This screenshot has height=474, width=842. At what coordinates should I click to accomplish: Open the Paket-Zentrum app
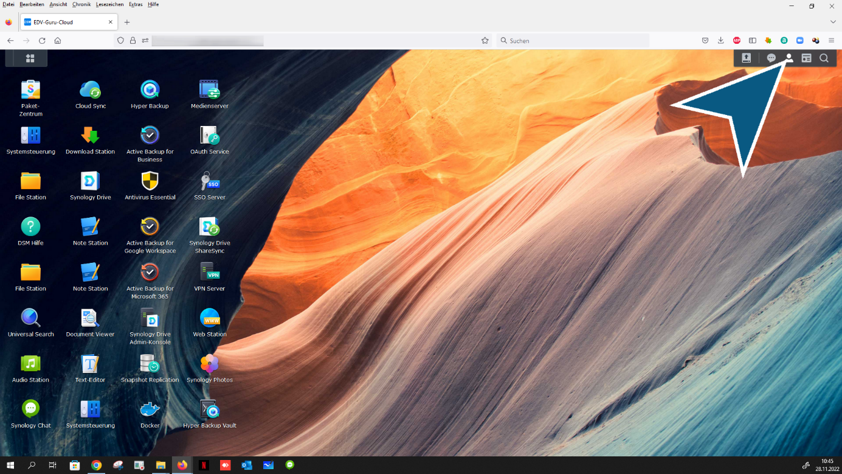(x=30, y=90)
